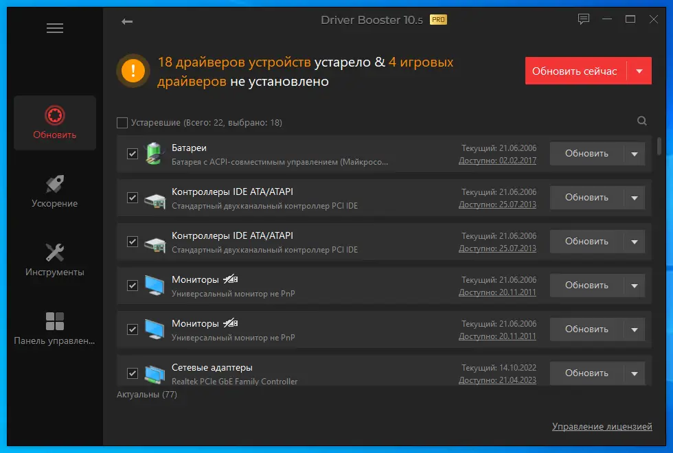
Task: Click the search magnifier icon
Action: (x=641, y=121)
